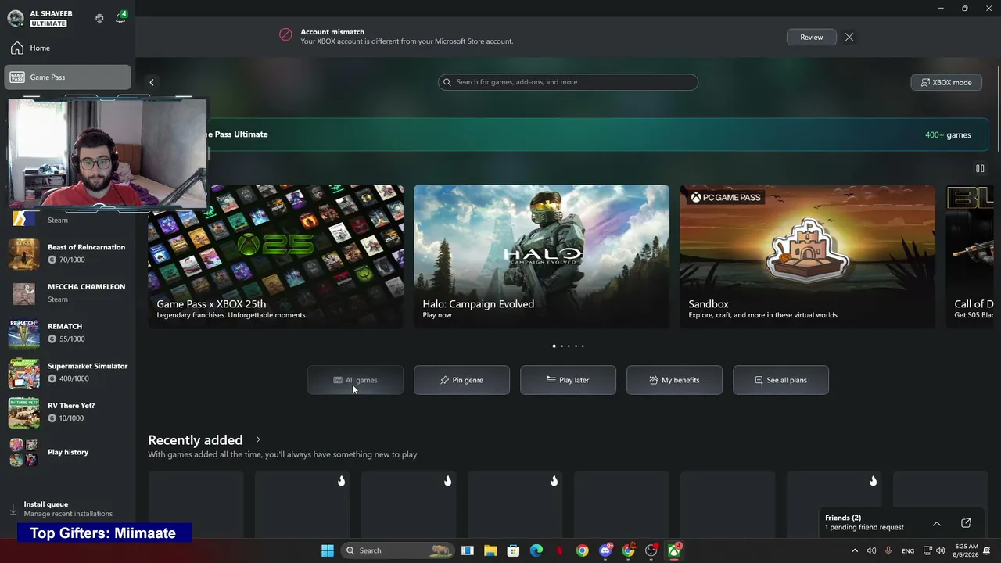The width and height of the screenshot is (1001, 563).
Task: Open Play history in the sidebar
Action: pos(67,452)
